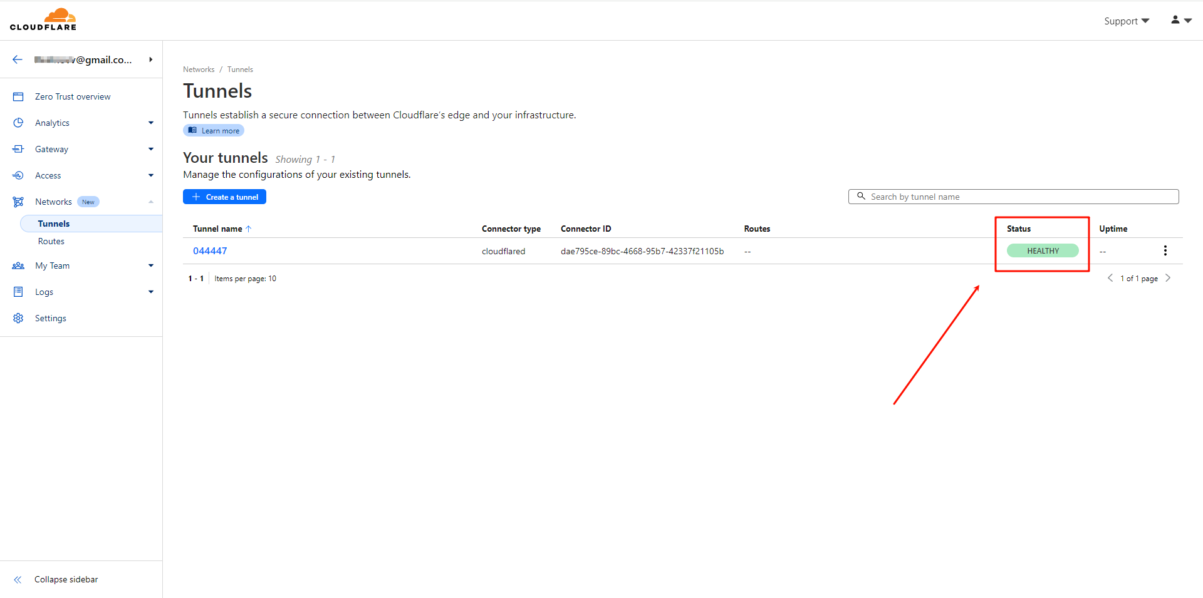Click the Cloudflare logo
Image resolution: width=1203 pixels, height=598 pixels.
tap(43, 19)
